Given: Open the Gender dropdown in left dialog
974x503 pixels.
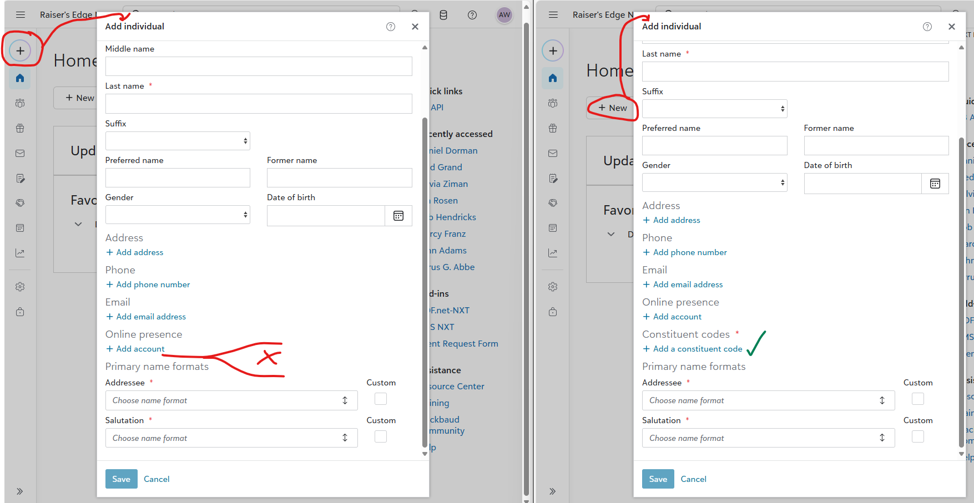Looking at the screenshot, I should pyautogui.click(x=178, y=215).
